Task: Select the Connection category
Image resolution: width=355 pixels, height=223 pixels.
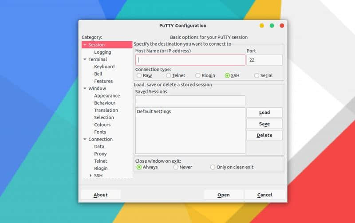Action: coord(100,139)
